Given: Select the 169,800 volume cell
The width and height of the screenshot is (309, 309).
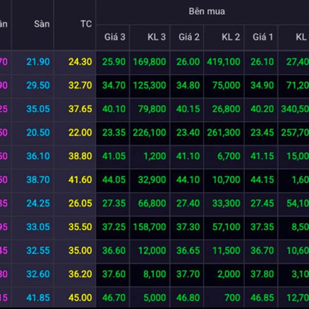Looking at the screenshot, I should (150, 62).
